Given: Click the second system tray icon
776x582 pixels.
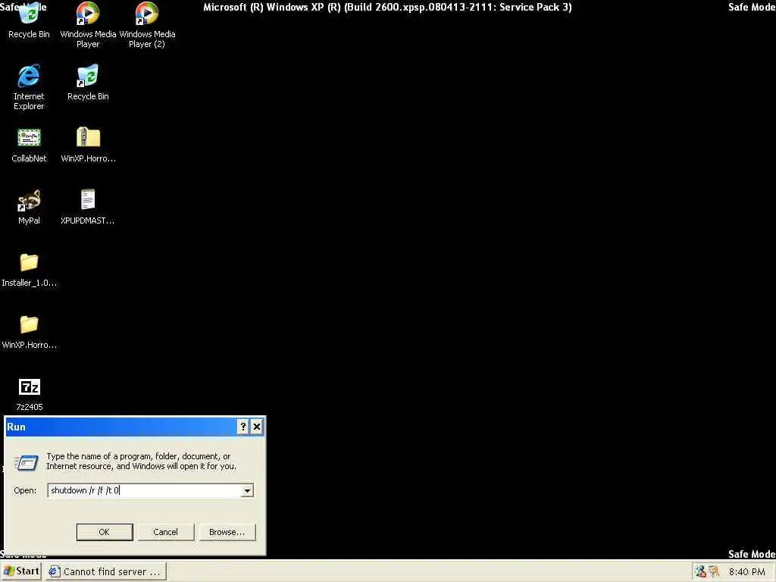Looking at the screenshot, I should click(714, 571).
